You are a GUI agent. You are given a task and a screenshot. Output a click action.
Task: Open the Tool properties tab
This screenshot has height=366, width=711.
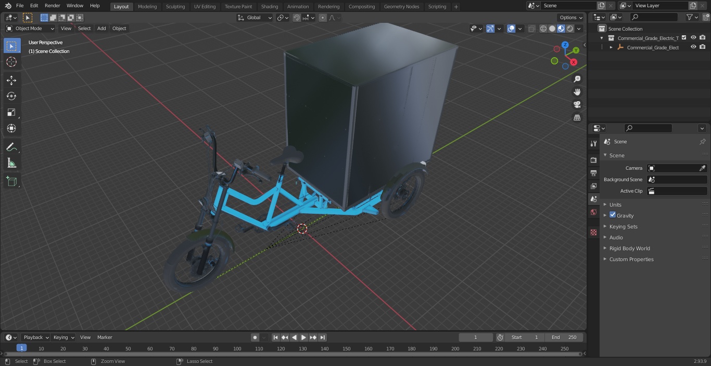click(593, 143)
